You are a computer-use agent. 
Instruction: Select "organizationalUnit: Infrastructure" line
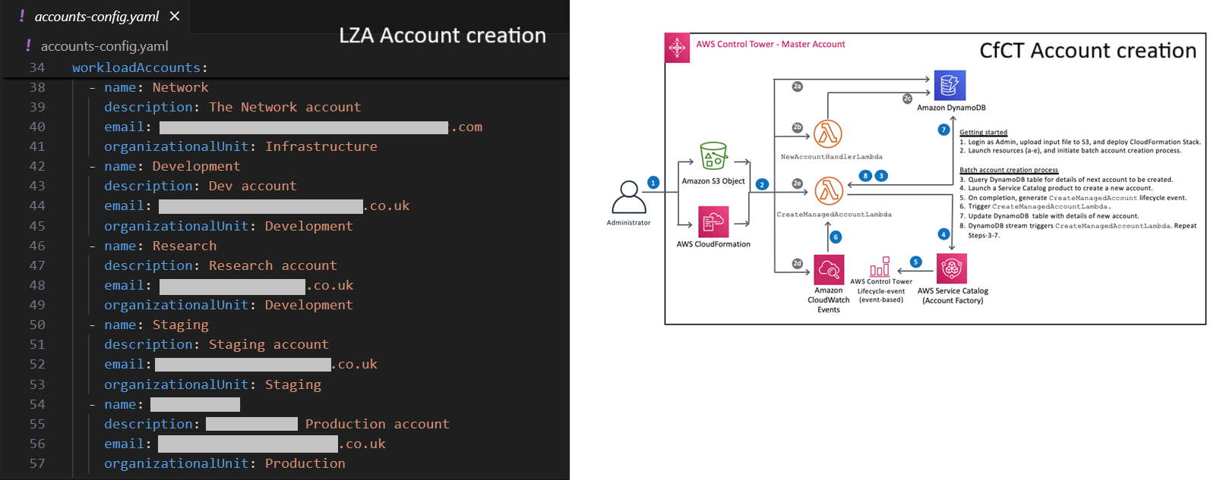point(241,146)
